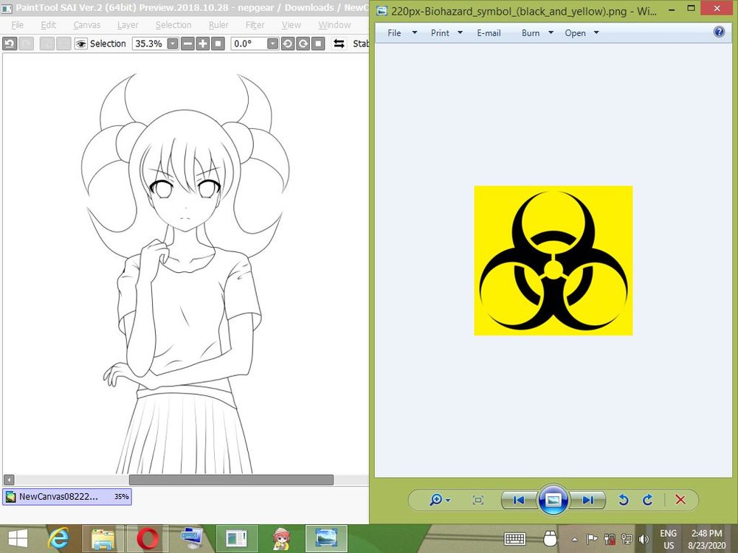This screenshot has height=553, width=738.
Task: Open File Explorer from taskbar
Action: (103, 539)
